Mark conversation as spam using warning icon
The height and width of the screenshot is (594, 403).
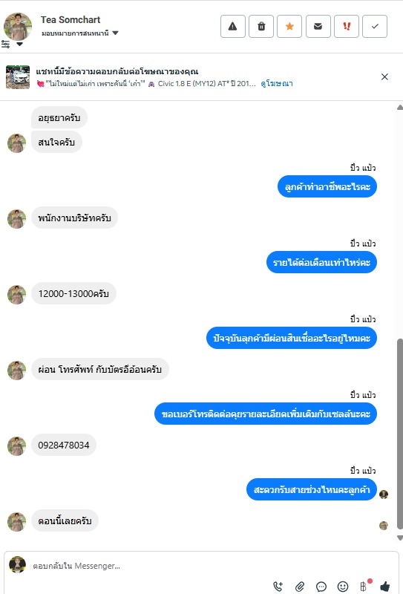(233, 27)
